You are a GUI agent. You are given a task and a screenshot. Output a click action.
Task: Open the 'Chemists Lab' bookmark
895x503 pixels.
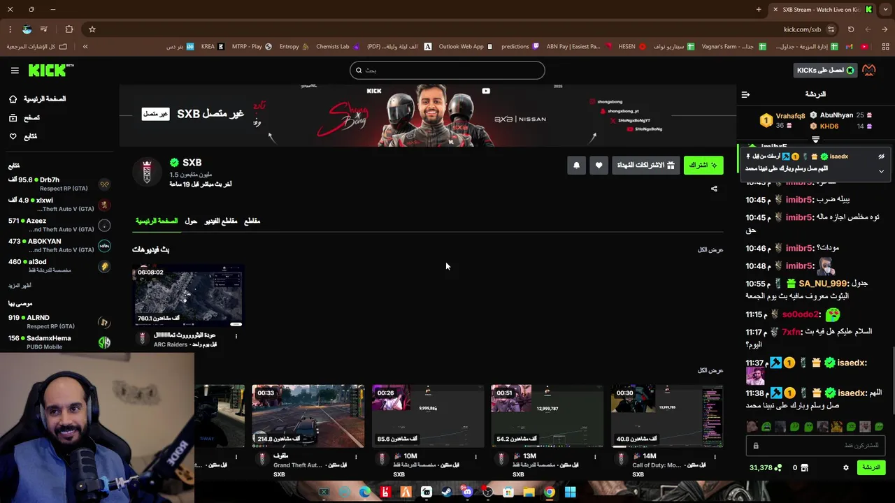(338, 47)
